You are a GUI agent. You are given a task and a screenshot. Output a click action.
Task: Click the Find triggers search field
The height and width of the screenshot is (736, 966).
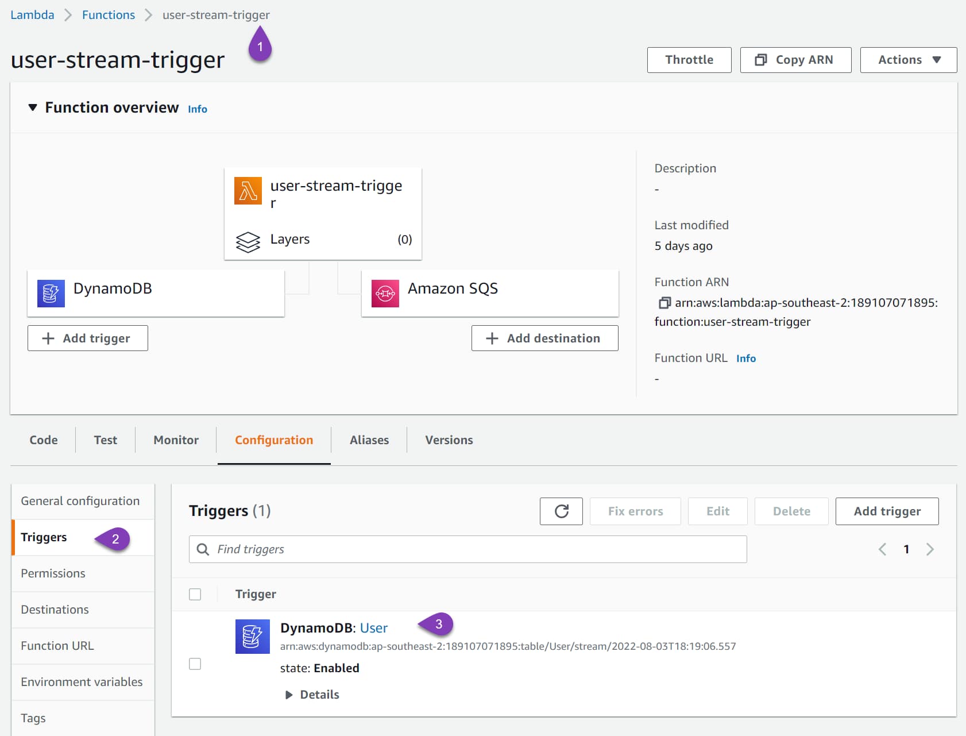click(x=467, y=549)
